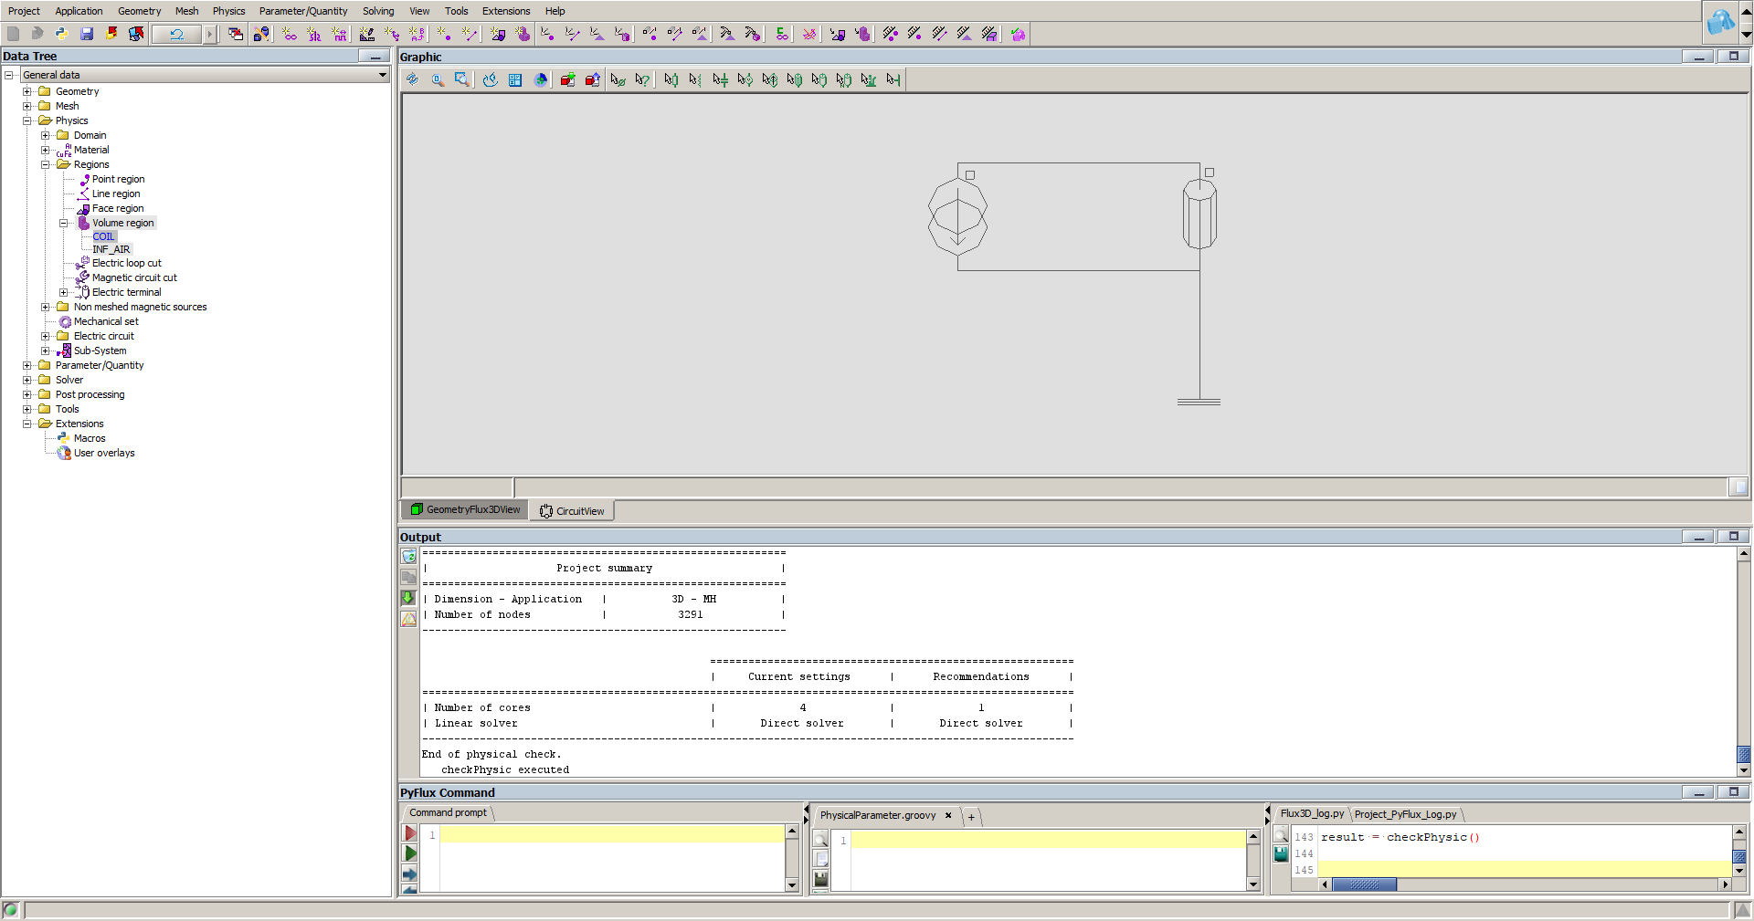
Task: Click the green run arrow in Command prompt
Action: [410, 853]
